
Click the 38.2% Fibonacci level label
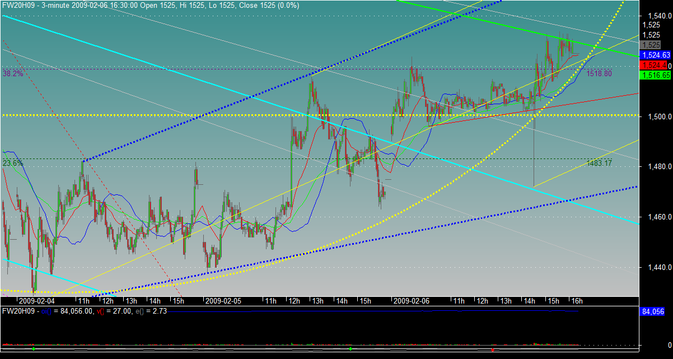point(13,73)
